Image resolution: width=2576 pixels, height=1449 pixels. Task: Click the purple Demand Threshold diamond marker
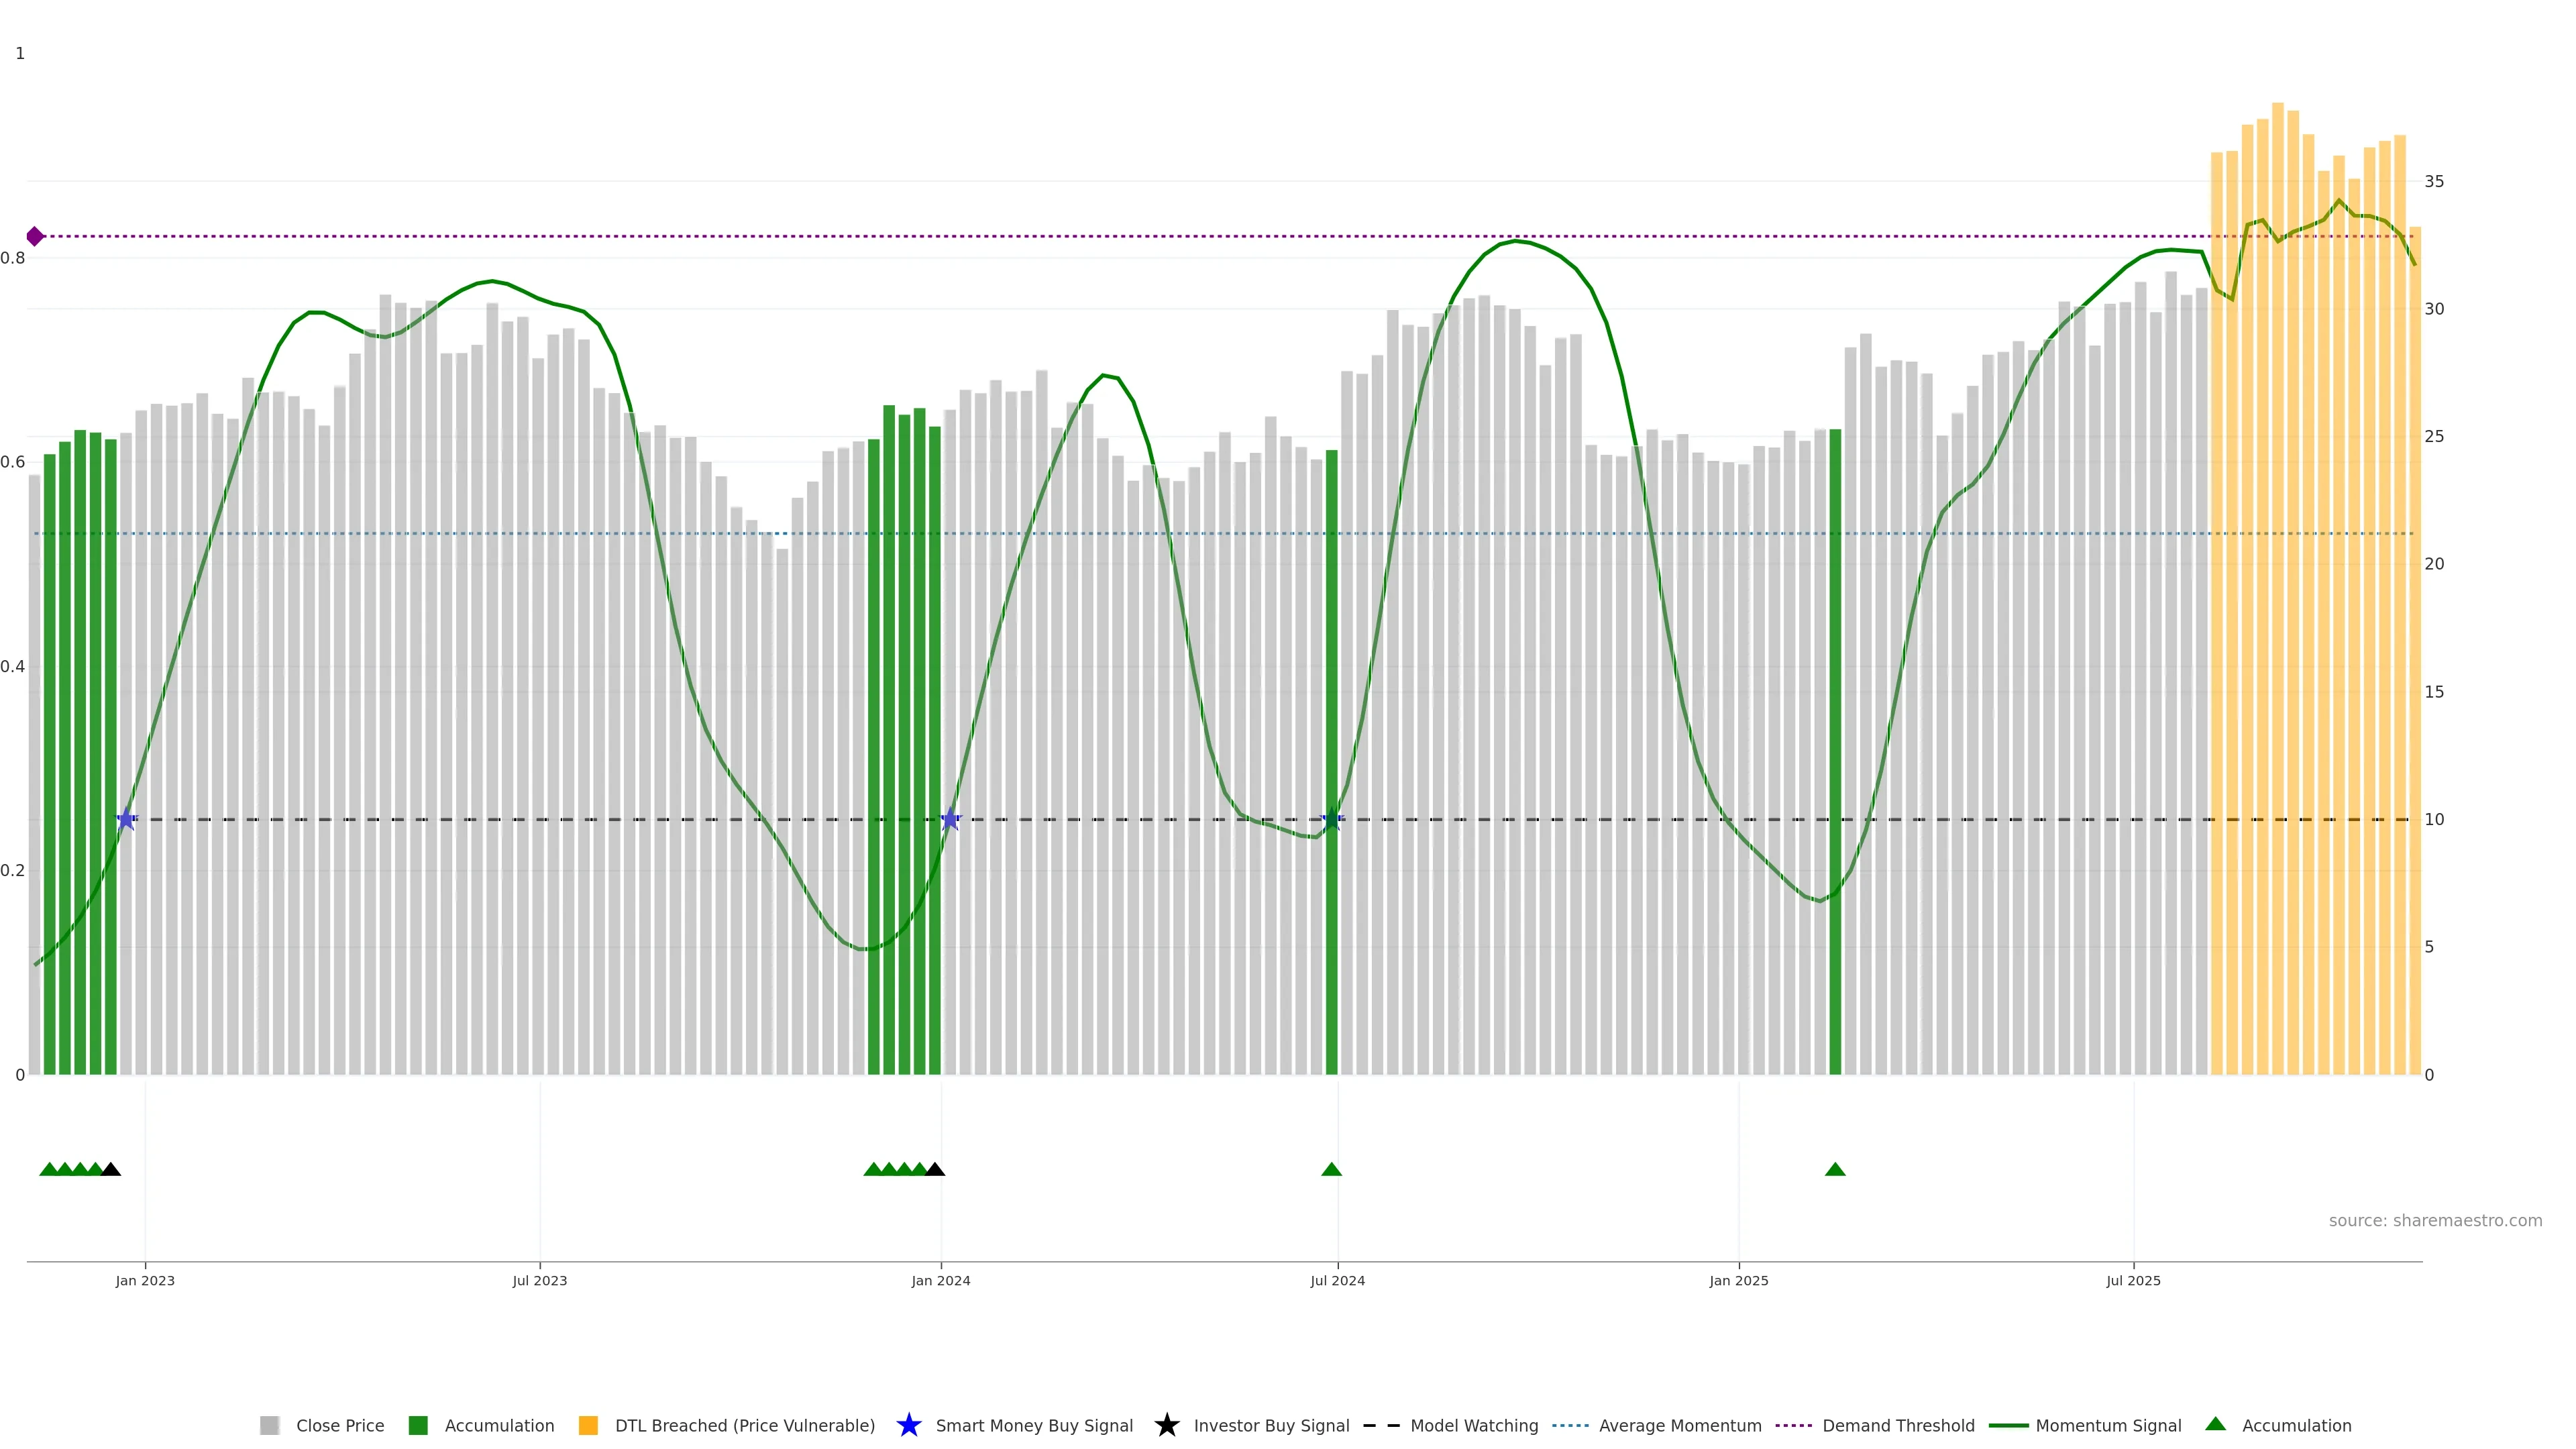coord(35,237)
